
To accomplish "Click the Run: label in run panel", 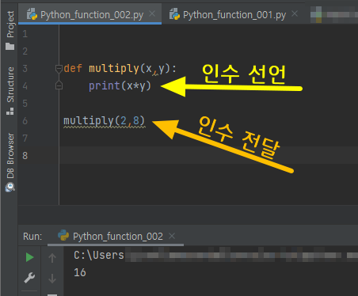I will pos(32,237).
